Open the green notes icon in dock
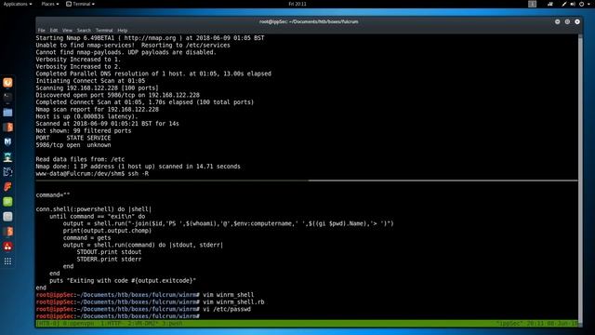The image size is (595, 335). point(7,202)
